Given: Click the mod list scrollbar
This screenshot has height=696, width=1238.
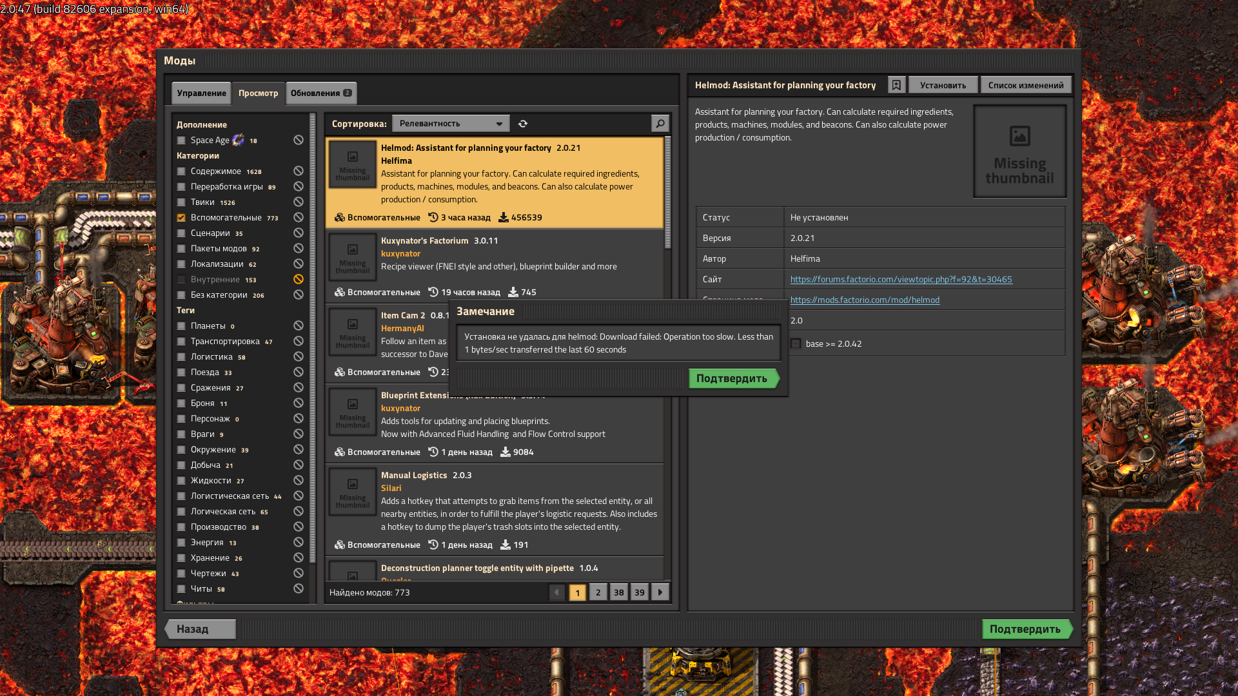Looking at the screenshot, I should (x=667, y=192).
